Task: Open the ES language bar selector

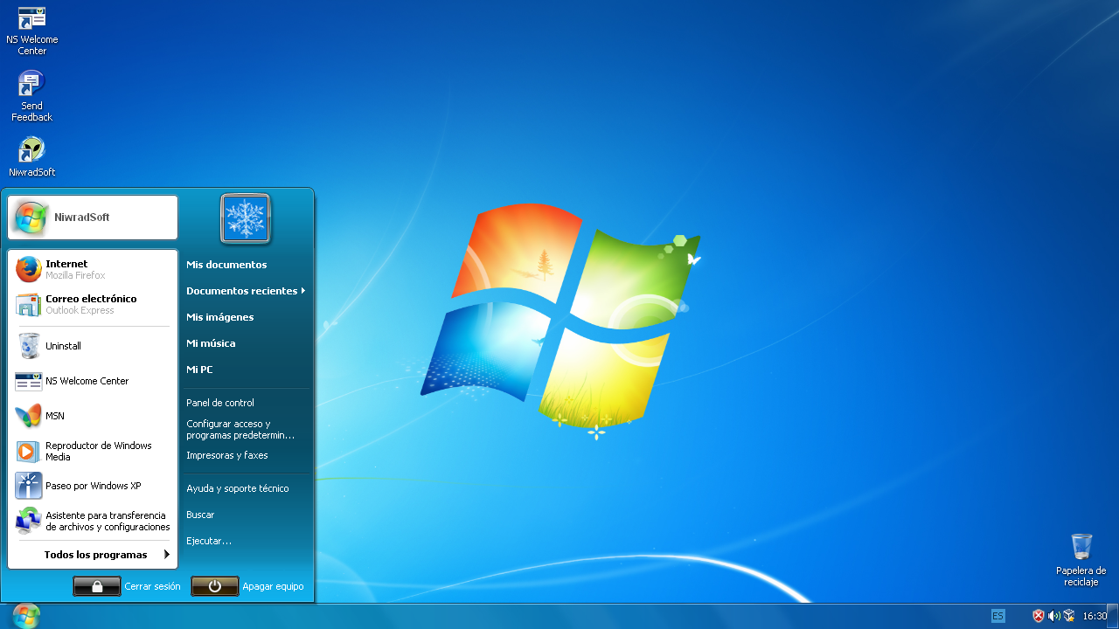Action: pyautogui.click(x=997, y=616)
